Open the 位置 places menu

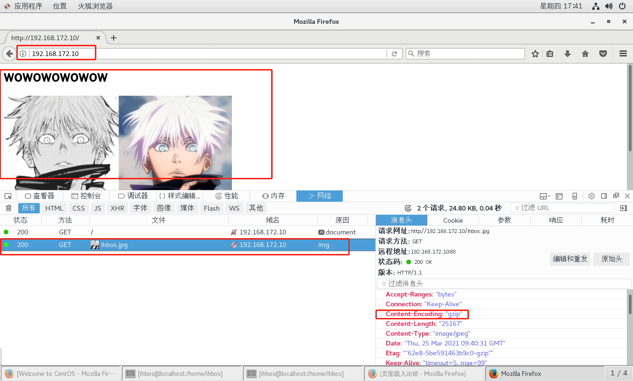[x=60, y=6]
